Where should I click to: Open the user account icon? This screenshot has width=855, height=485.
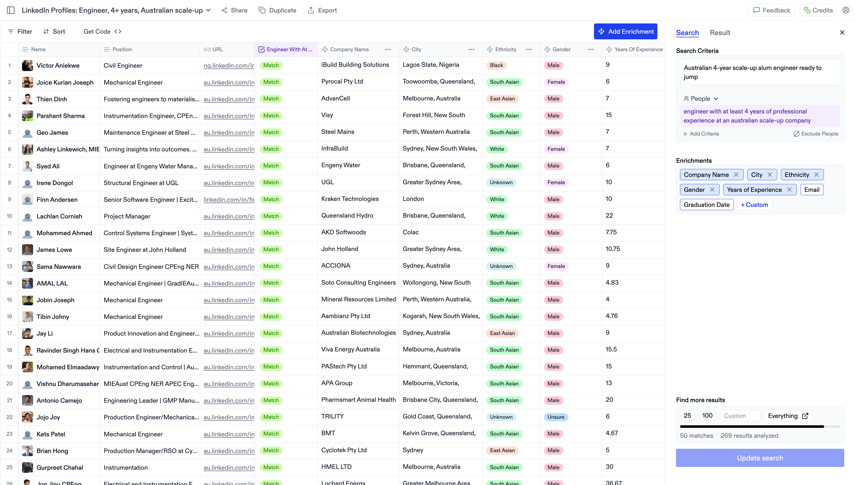(x=845, y=10)
